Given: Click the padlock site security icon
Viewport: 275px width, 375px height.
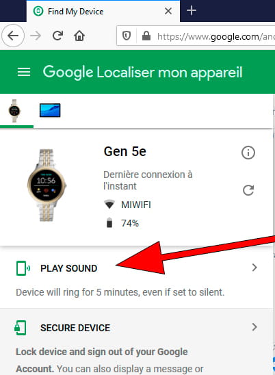Looking at the screenshot, I should click(146, 36).
